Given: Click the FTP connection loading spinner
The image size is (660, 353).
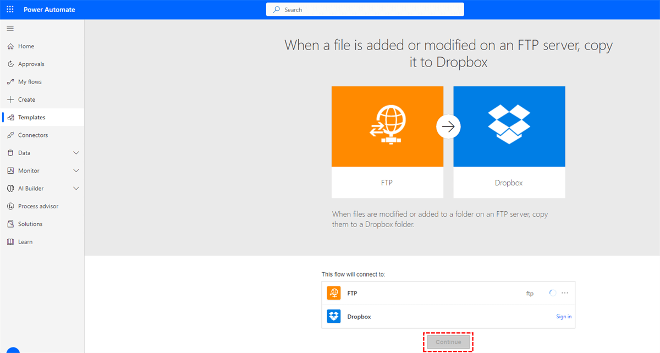Looking at the screenshot, I should click(553, 293).
